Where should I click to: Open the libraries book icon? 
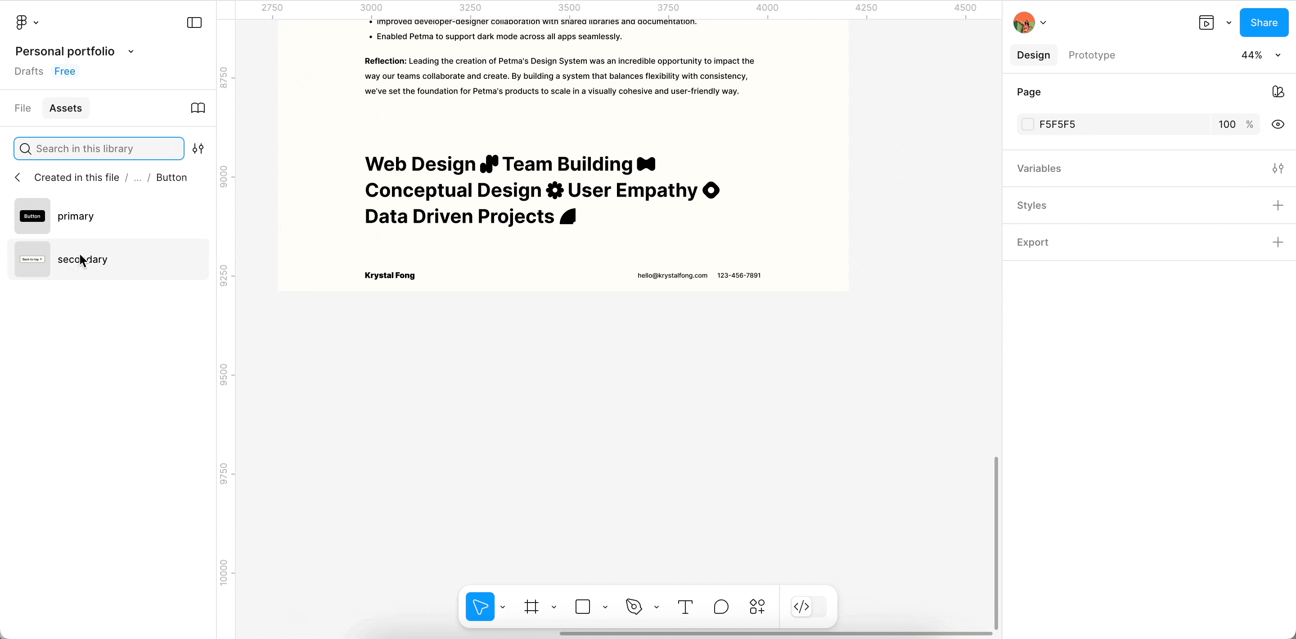click(x=198, y=108)
